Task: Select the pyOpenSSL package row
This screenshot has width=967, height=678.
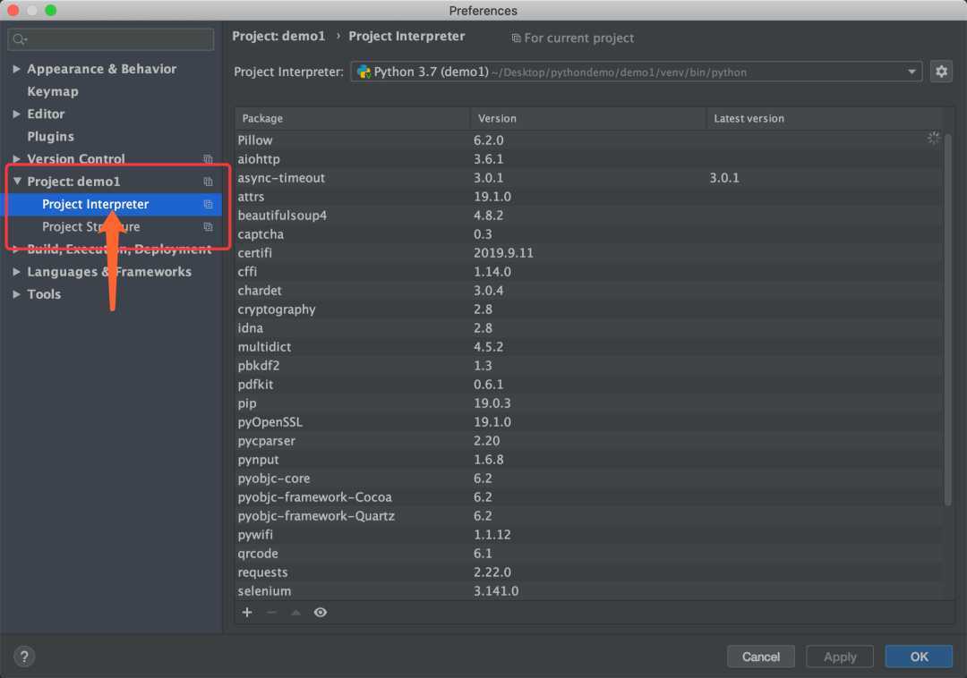Action: pyautogui.click(x=588, y=422)
